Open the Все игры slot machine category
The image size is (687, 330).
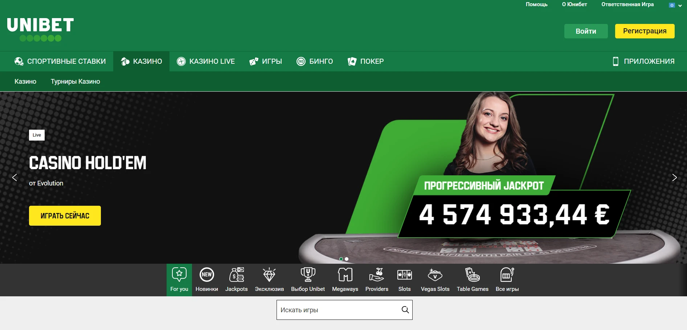click(507, 280)
